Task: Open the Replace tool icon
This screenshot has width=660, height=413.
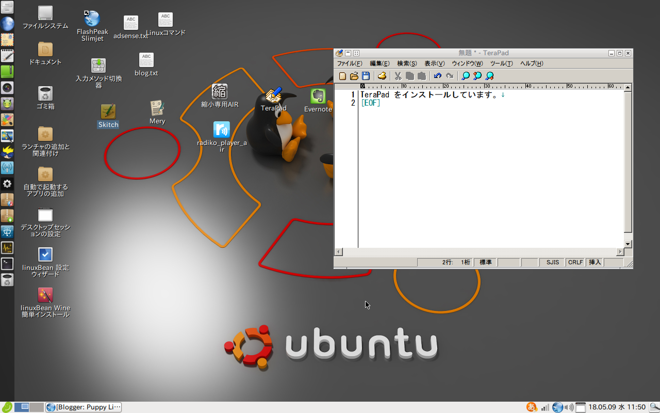Action: click(x=489, y=76)
